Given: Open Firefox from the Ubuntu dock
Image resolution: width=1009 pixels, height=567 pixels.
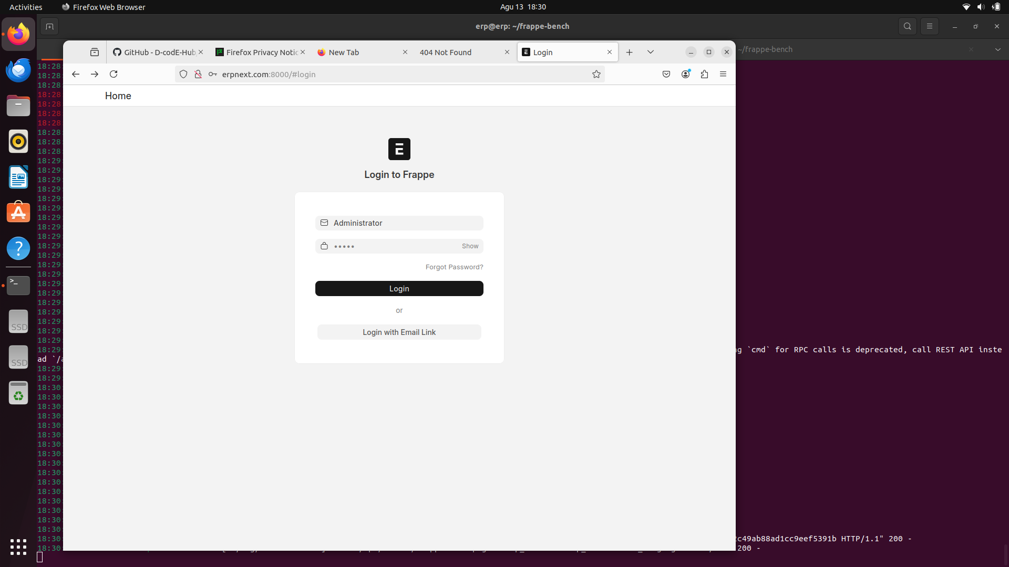Looking at the screenshot, I should pos(18,34).
